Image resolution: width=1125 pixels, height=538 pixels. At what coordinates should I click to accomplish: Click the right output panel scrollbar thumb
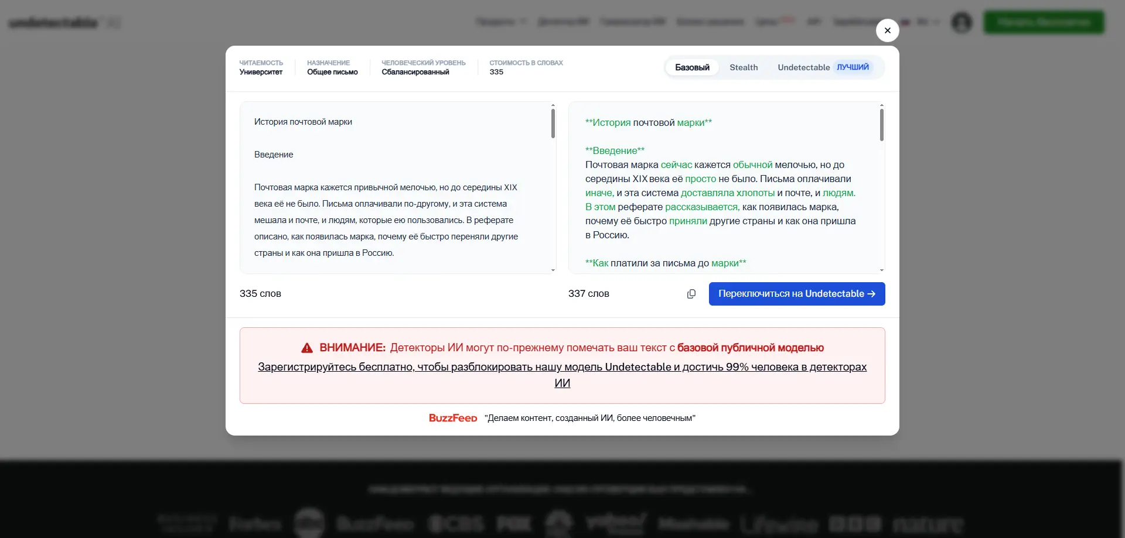(881, 125)
